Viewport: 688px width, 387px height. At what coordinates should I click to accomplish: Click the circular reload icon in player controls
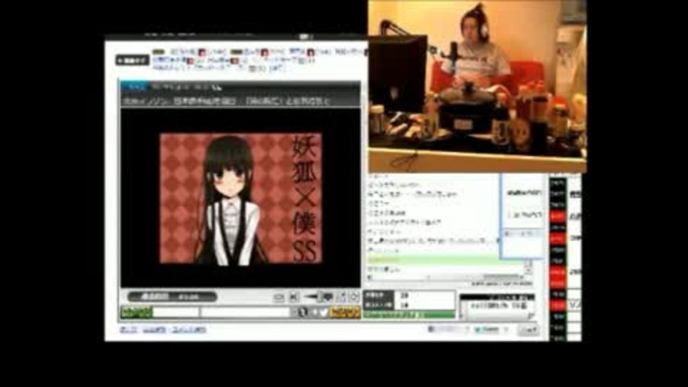coord(354,297)
